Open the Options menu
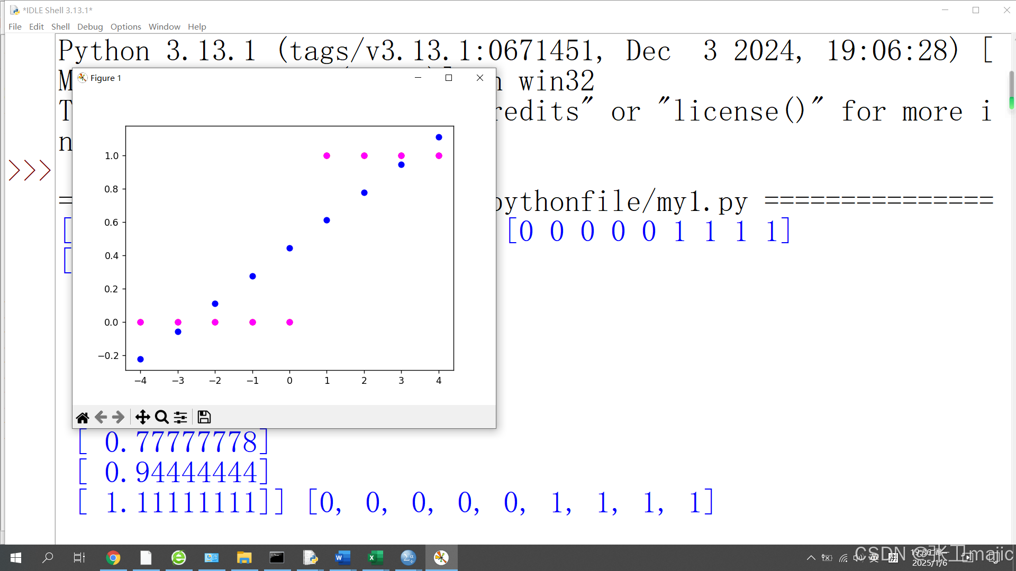 click(x=125, y=26)
